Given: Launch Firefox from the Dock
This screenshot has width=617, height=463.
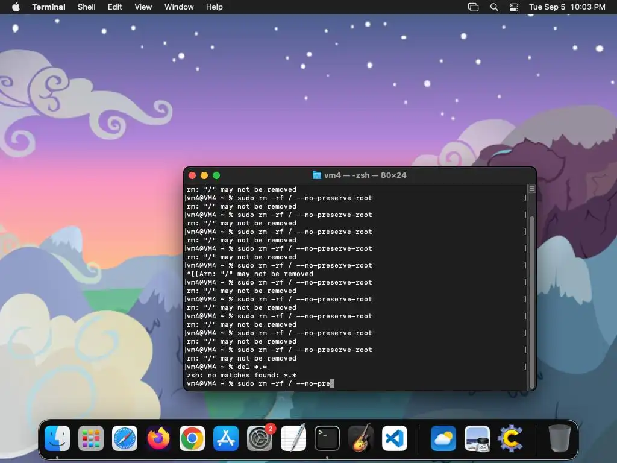Looking at the screenshot, I should [158, 438].
